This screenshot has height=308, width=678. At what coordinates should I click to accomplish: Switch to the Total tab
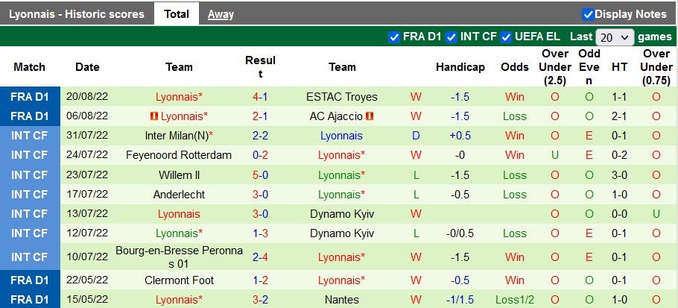pyautogui.click(x=177, y=14)
